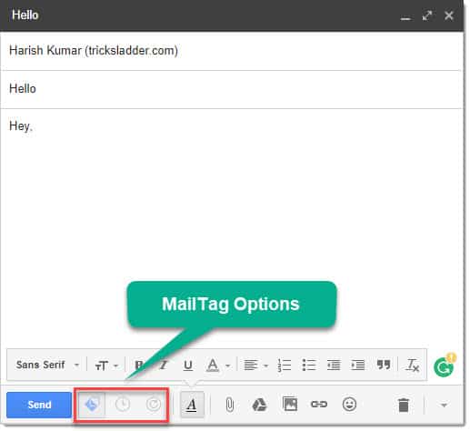Decrease the indent level
This screenshot has height=431, width=470.
click(334, 365)
